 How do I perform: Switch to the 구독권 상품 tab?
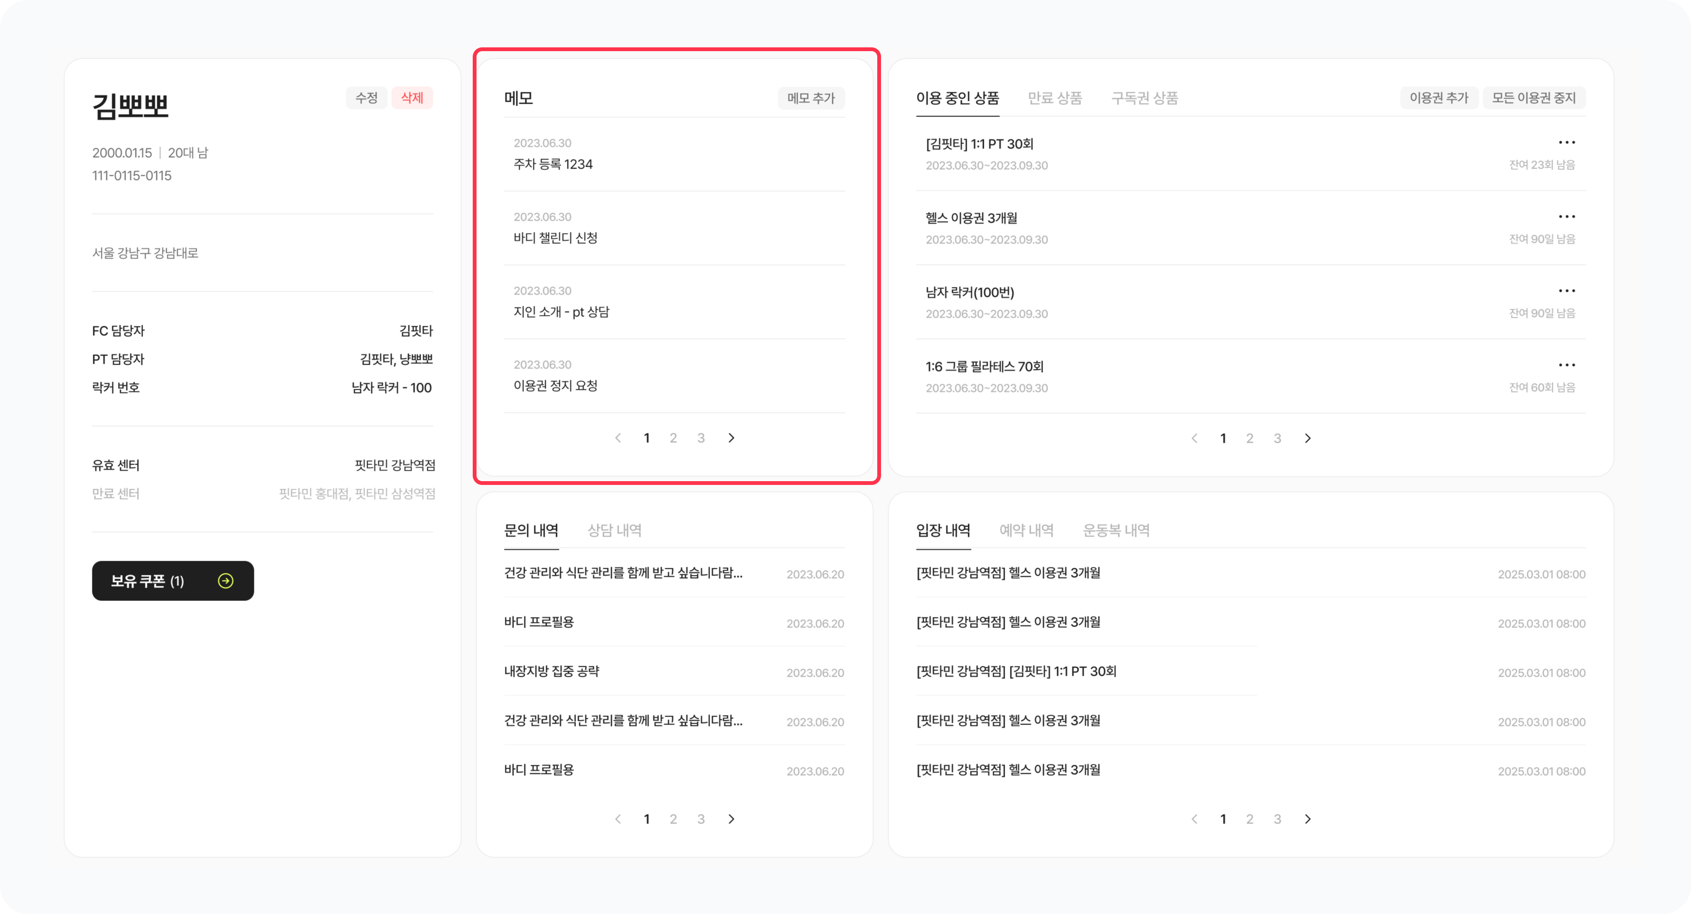click(x=1144, y=98)
